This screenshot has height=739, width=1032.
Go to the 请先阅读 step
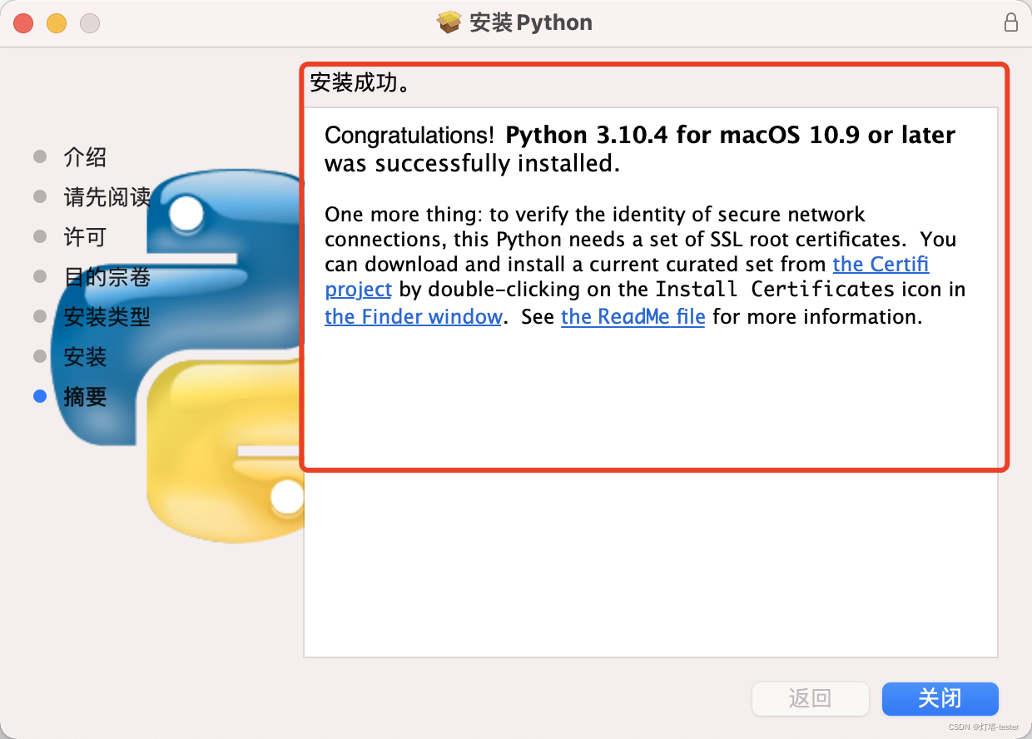coord(107,197)
